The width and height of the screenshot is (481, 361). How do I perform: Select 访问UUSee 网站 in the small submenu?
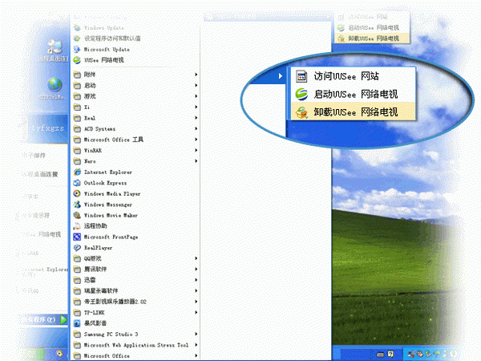click(x=372, y=17)
